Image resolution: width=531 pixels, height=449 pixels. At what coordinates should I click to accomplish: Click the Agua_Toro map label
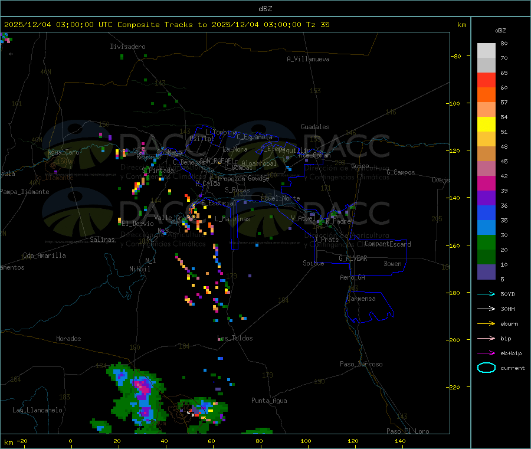[63, 152]
